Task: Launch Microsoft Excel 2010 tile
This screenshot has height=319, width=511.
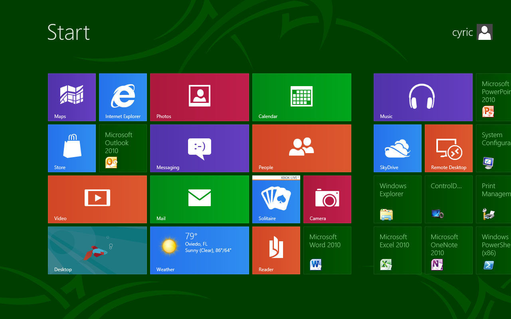Action: pos(398,250)
